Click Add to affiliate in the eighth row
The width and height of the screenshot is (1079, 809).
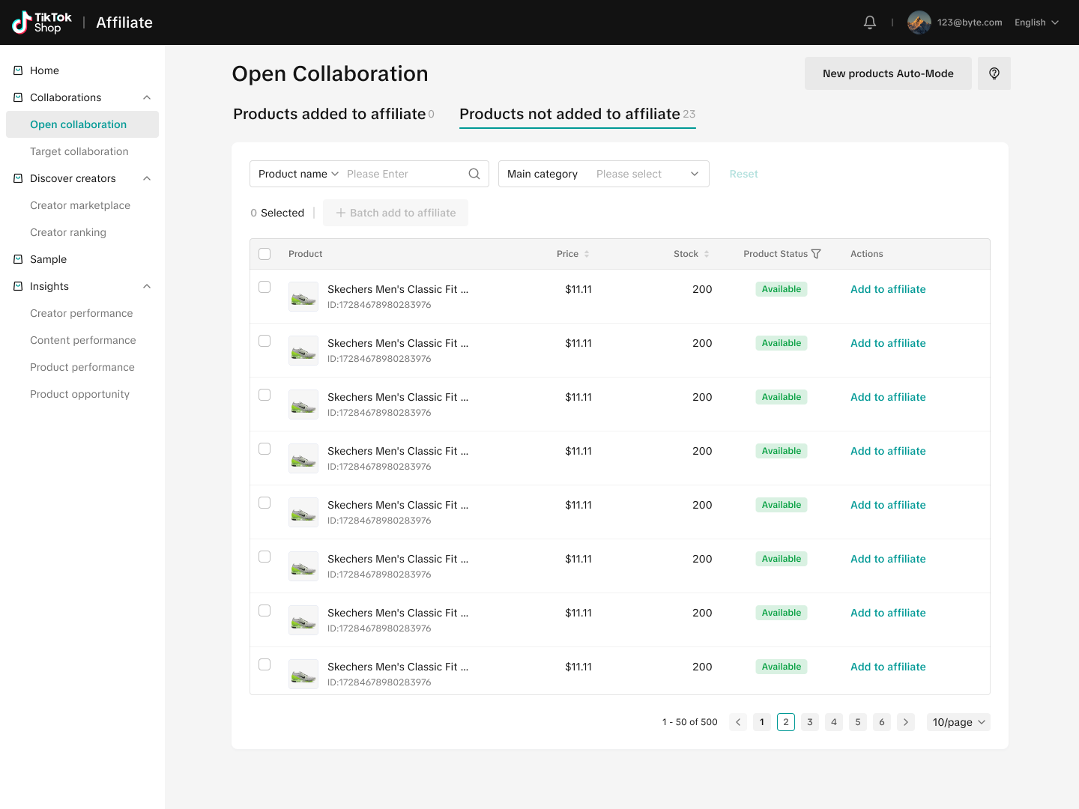click(888, 667)
